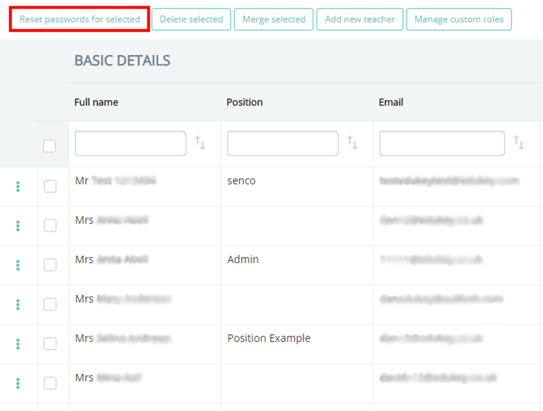543x411 pixels.
Task: Open actions menu for the senco teacher
Action: 18,187
